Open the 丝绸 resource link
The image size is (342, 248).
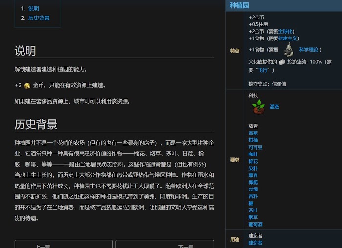coord(253,189)
